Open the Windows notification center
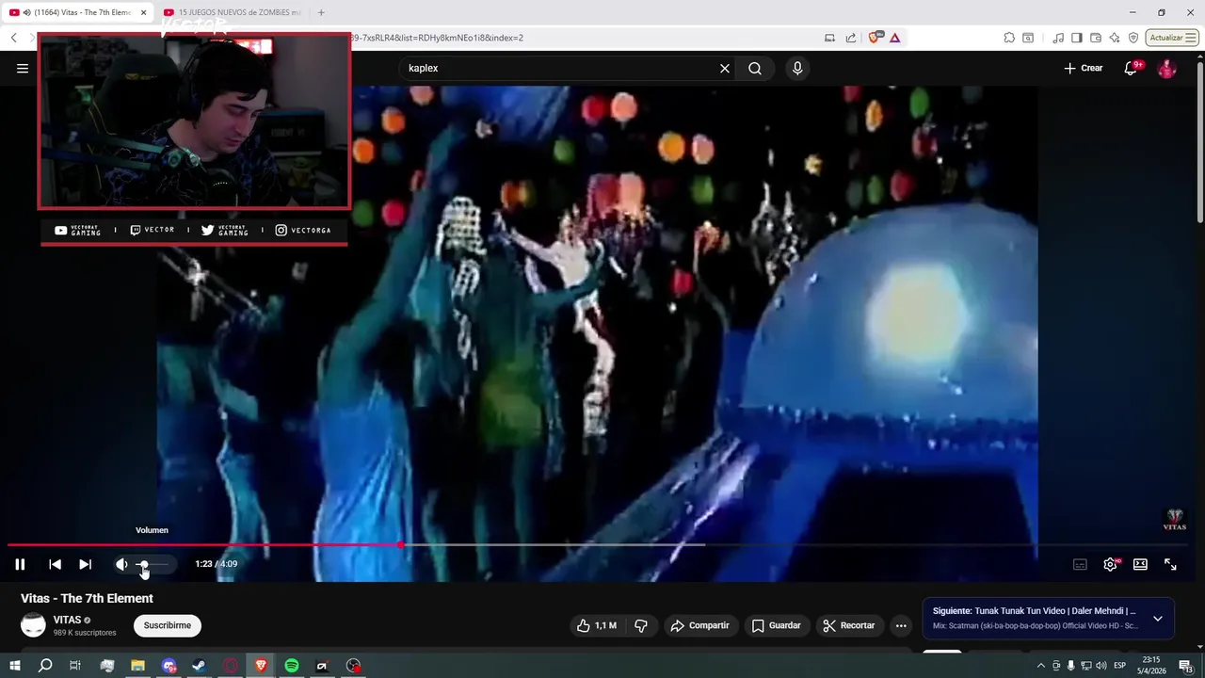Image resolution: width=1205 pixels, height=678 pixels. click(1188, 666)
